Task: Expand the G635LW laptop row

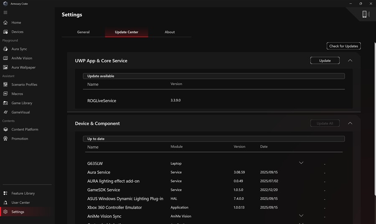Action: point(301,163)
